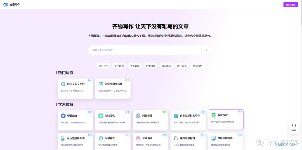Screen dimensions: 302x150
Task: Click the 课题中期报告 icon
Action: (x=213, y=138)
